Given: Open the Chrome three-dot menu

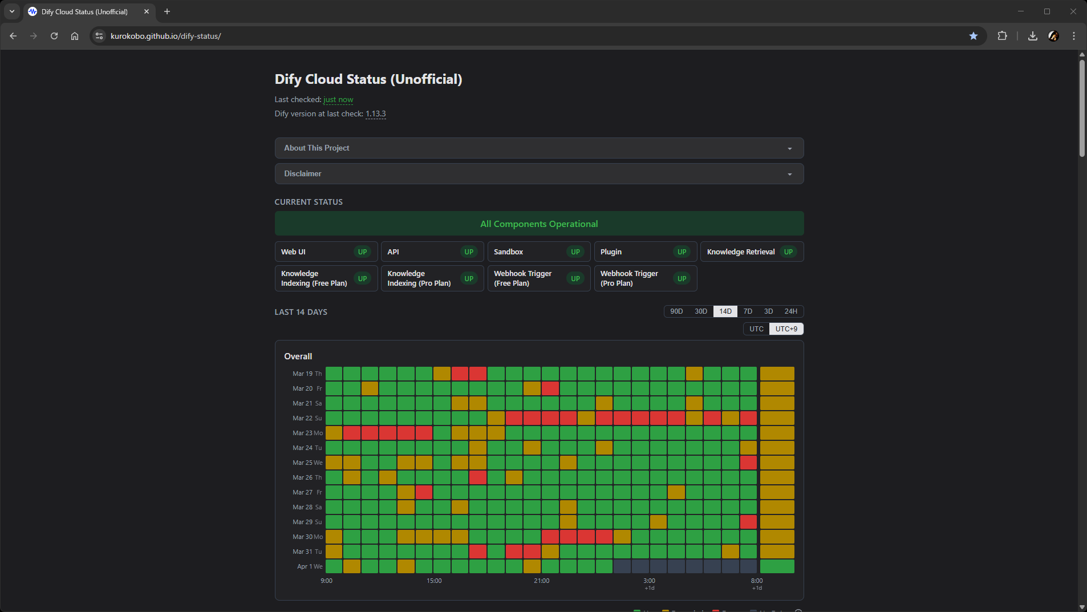Looking at the screenshot, I should [x=1073, y=36].
